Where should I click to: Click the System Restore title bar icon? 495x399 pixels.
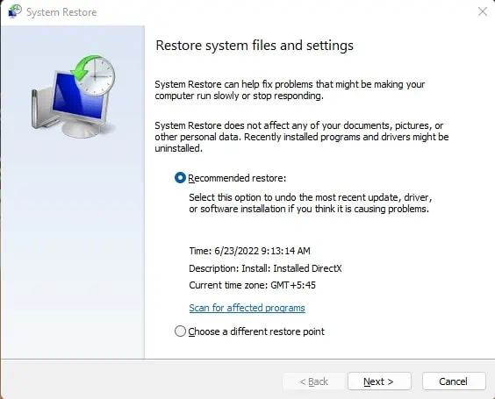tap(15, 11)
